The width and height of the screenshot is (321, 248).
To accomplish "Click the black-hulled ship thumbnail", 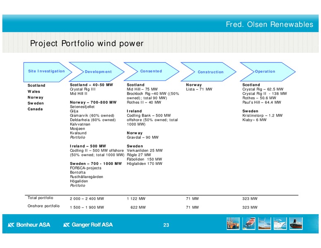I will (296, 224).
